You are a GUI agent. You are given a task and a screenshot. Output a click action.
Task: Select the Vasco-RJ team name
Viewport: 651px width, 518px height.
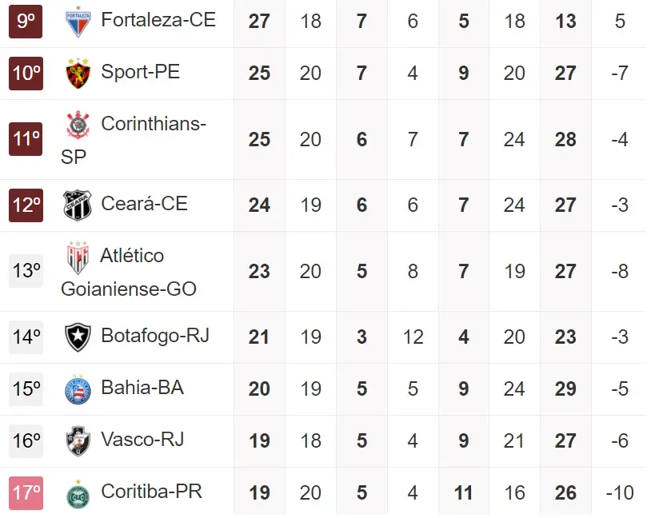[x=142, y=440]
